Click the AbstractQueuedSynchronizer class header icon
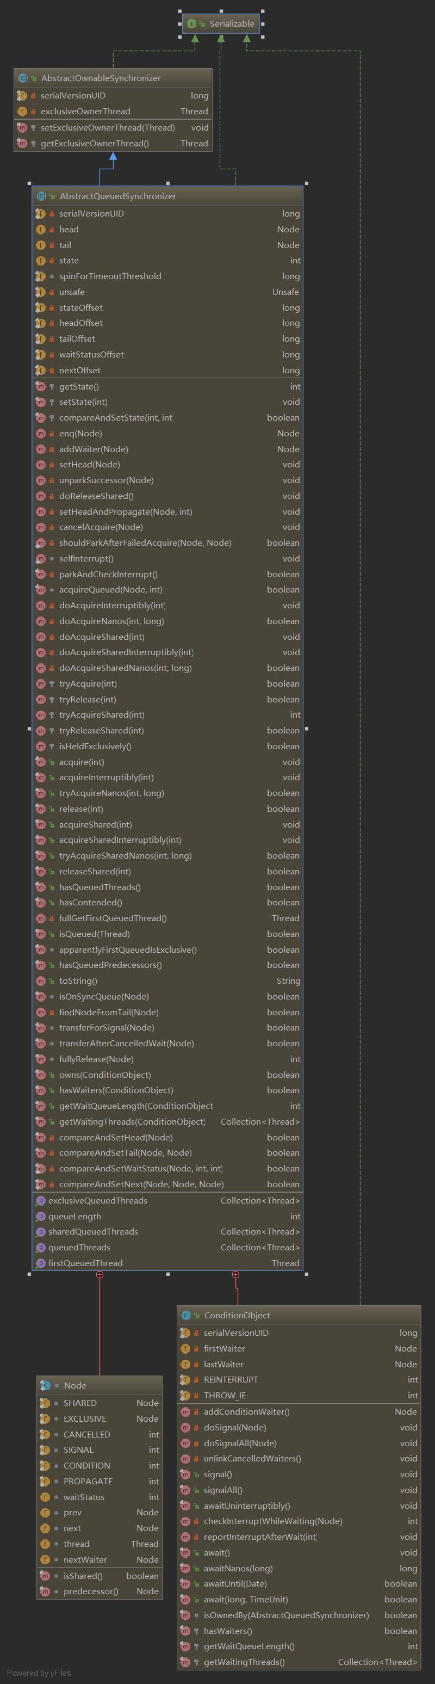The width and height of the screenshot is (435, 1684). tap(41, 196)
